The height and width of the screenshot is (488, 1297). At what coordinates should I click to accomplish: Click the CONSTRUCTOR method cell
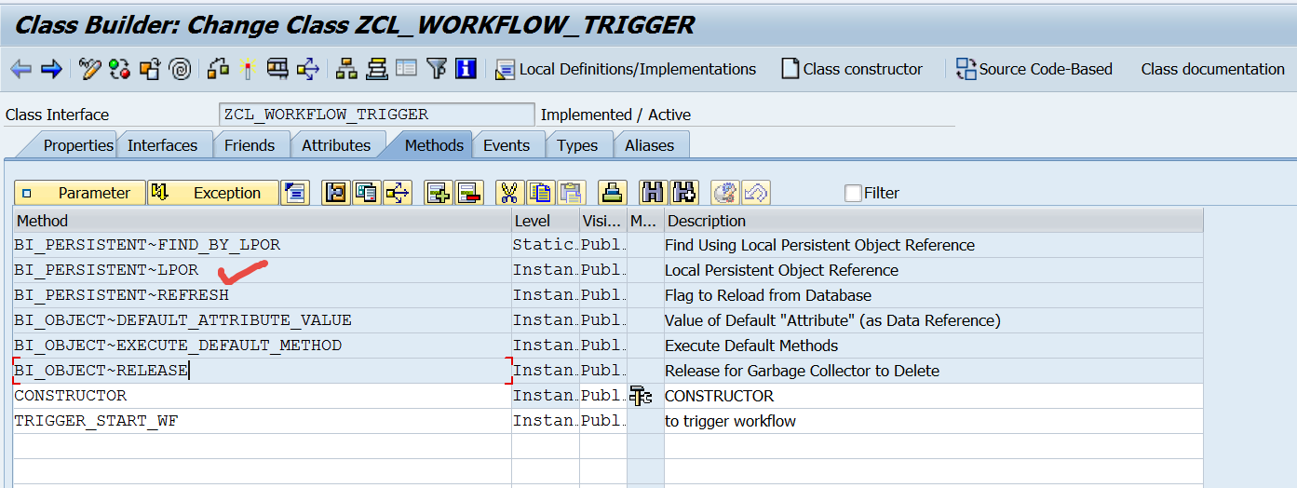(x=263, y=396)
